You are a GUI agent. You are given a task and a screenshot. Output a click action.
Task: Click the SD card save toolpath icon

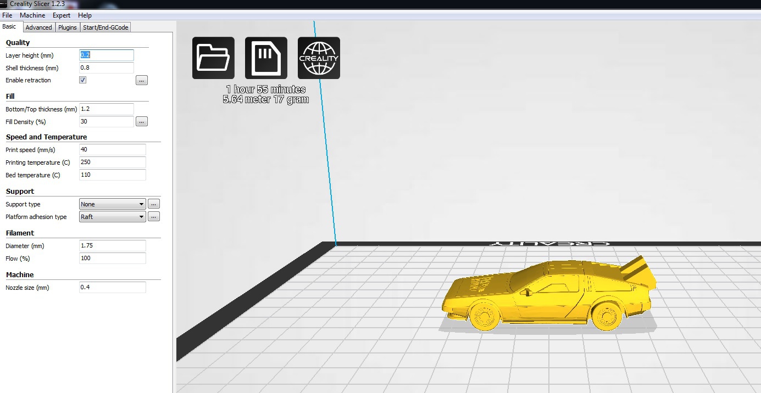266,58
